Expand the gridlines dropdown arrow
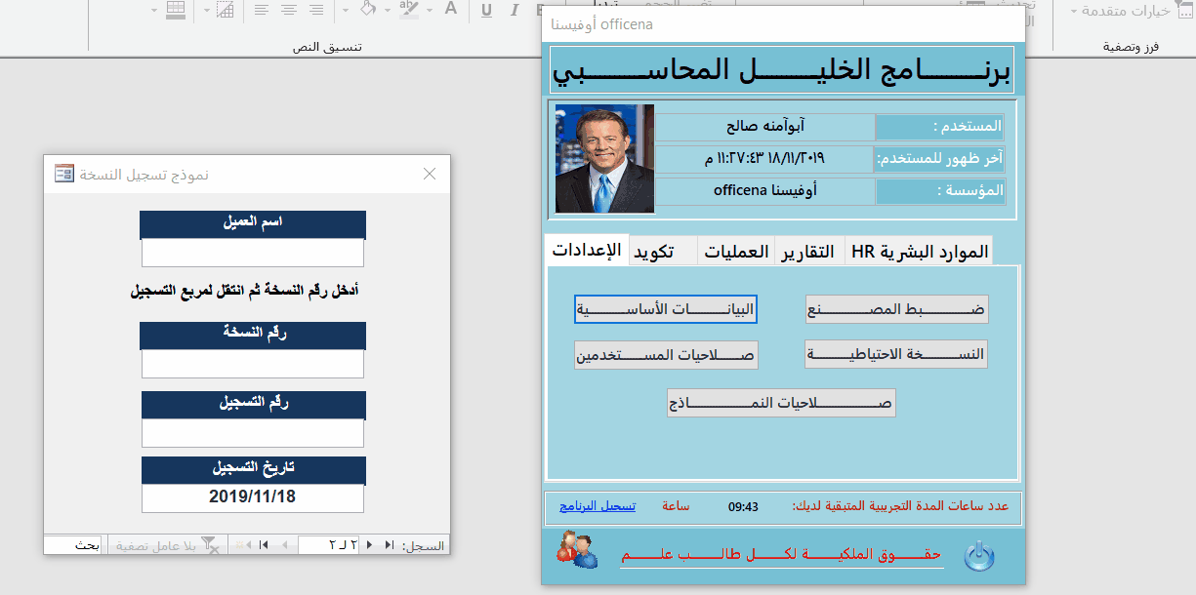The width and height of the screenshot is (1196, 595). click(155, 10)
